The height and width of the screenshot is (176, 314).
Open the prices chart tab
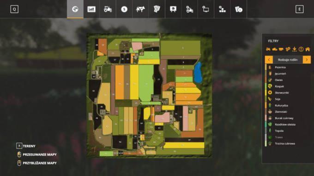[91, 9]
